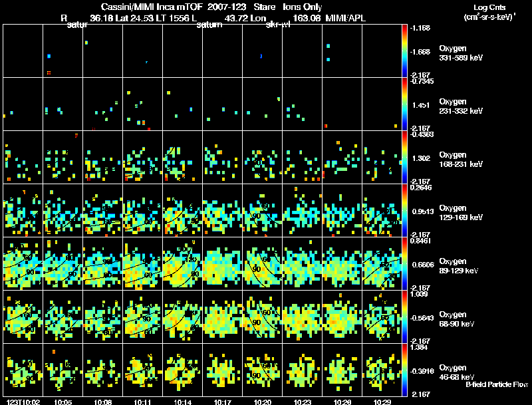Select the 10:05 time marker
This screenshot has width=532, height=405.
(63, 402)
